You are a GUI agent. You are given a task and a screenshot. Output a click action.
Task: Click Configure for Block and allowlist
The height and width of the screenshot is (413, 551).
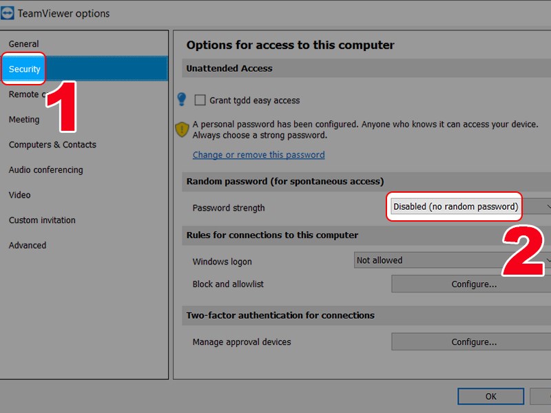[x=471, y=284]
